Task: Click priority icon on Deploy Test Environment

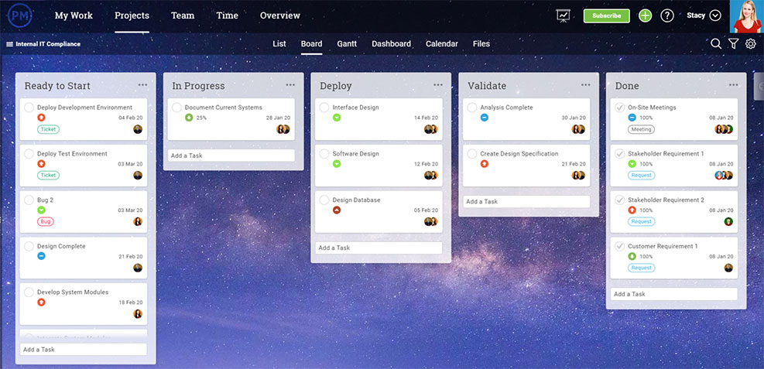Action: click(x=42, y=163)
